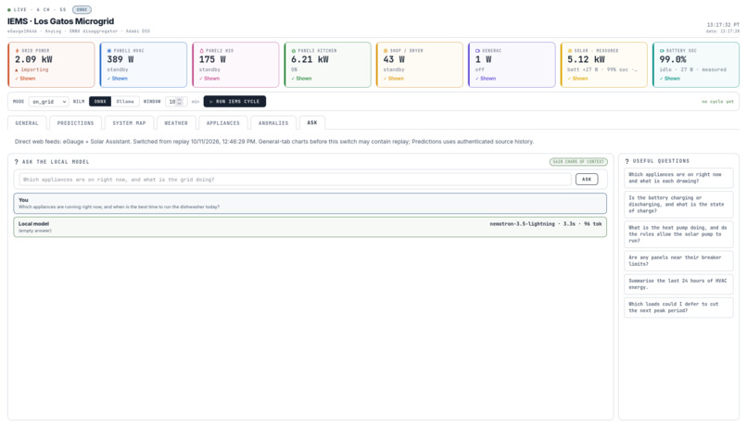Click the chars of context badge

pyautogui.click(x=578, y=162)
